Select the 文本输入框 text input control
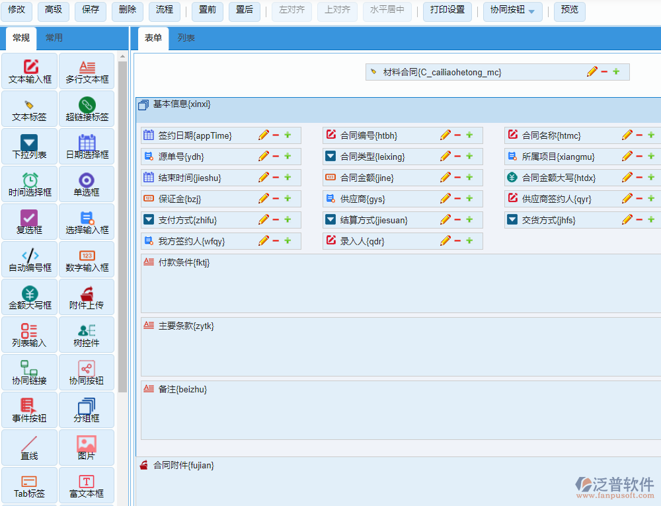 pos(30,71)
